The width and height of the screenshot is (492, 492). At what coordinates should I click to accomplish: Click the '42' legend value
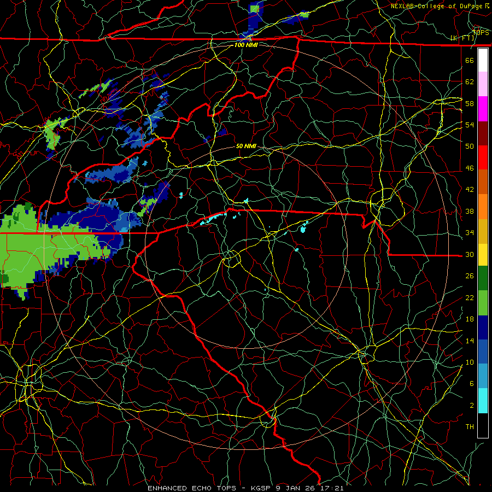pyautogui.click(x=470, y=190)
